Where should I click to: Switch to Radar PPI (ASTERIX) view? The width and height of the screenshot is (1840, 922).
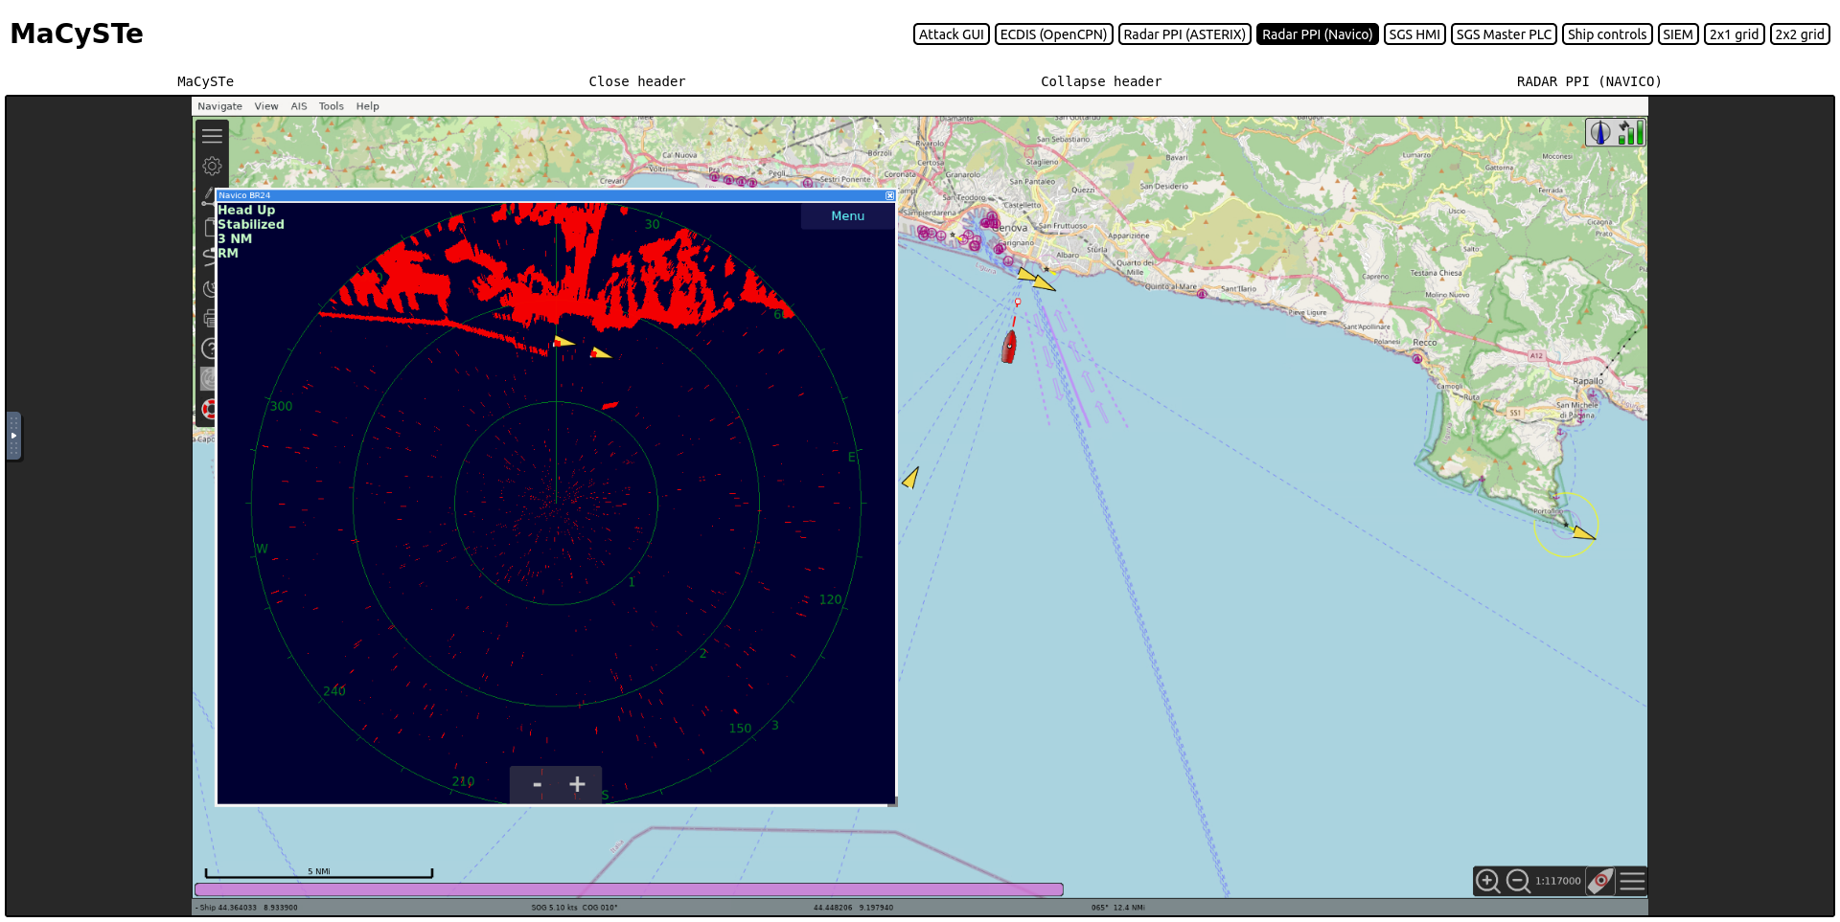pos(1184,34)
